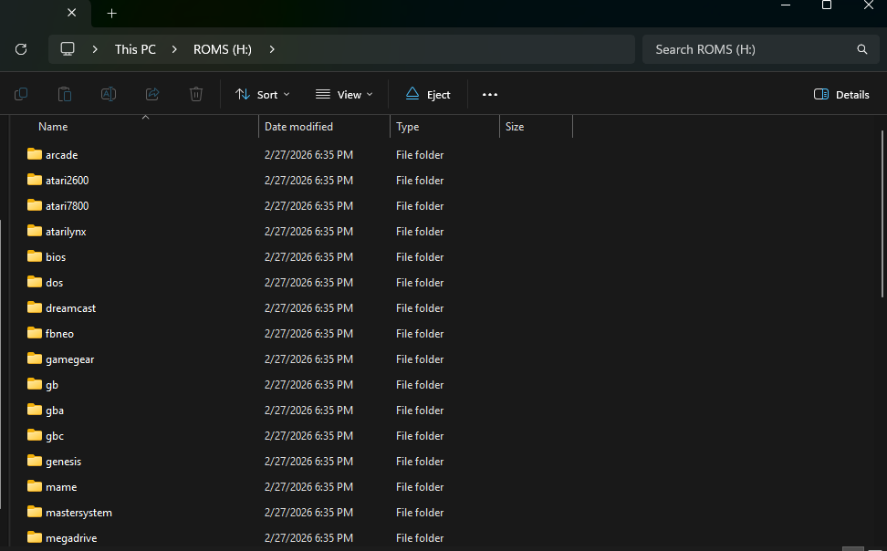Select the dreamcast folder
The height and width of the screenshot is (551, 887).
[x=70, y=308]
